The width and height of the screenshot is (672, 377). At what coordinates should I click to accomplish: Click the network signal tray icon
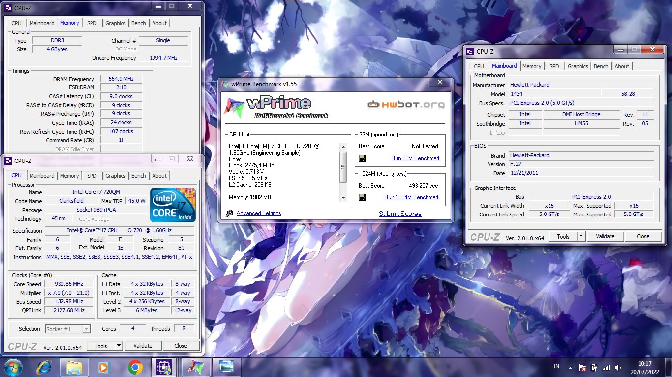[x=606, y=367]
